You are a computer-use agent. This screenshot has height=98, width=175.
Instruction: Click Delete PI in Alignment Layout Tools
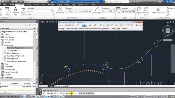pyautogui.click(x=69, y=25)
